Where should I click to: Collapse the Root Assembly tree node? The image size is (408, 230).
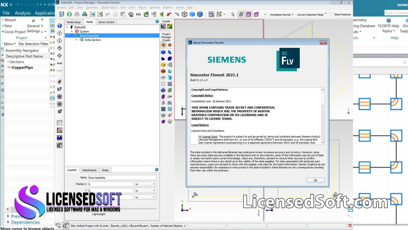pyautogui.click(x=72, y=36)
